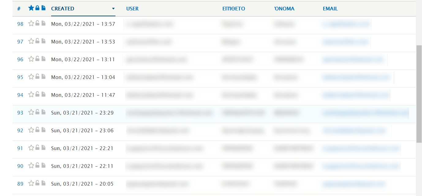Open notes icon for submission 96

click(43, 59)
